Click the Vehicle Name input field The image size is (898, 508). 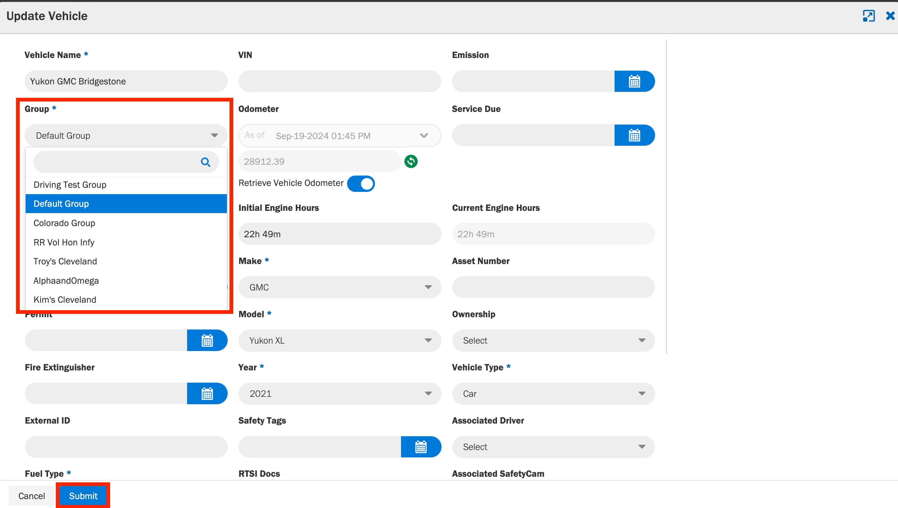tap(126, 81)
